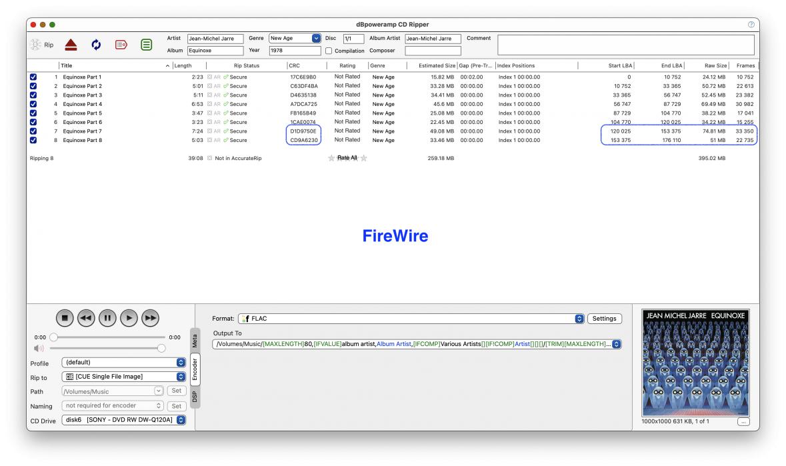
Task: Click the Equinoxe album art thumbnail
Action: (695, 363)
